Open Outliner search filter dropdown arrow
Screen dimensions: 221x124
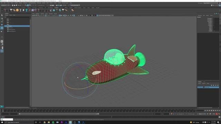[30, 17]
